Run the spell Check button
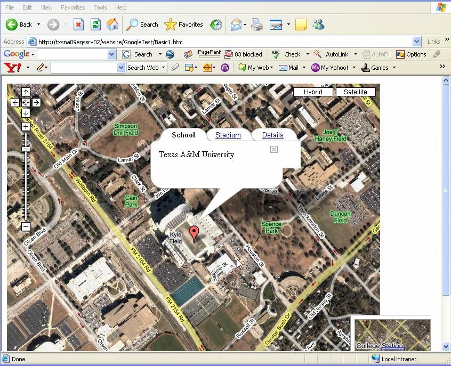 [286, 54]
